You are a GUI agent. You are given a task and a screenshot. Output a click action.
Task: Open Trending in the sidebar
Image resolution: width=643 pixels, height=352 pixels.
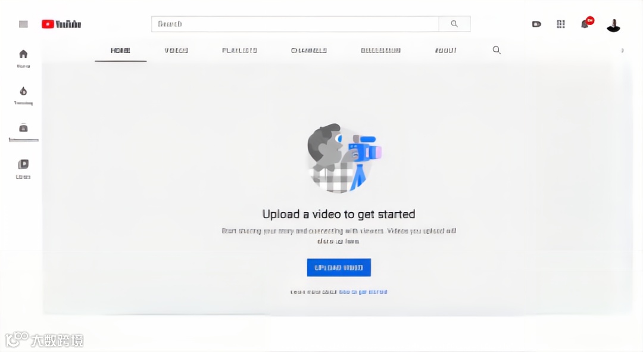(23, 95)
